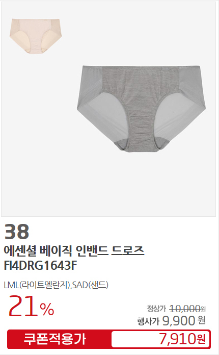Click the waistband of the gray briefs

pyautogui.click(x=141, y=67)
